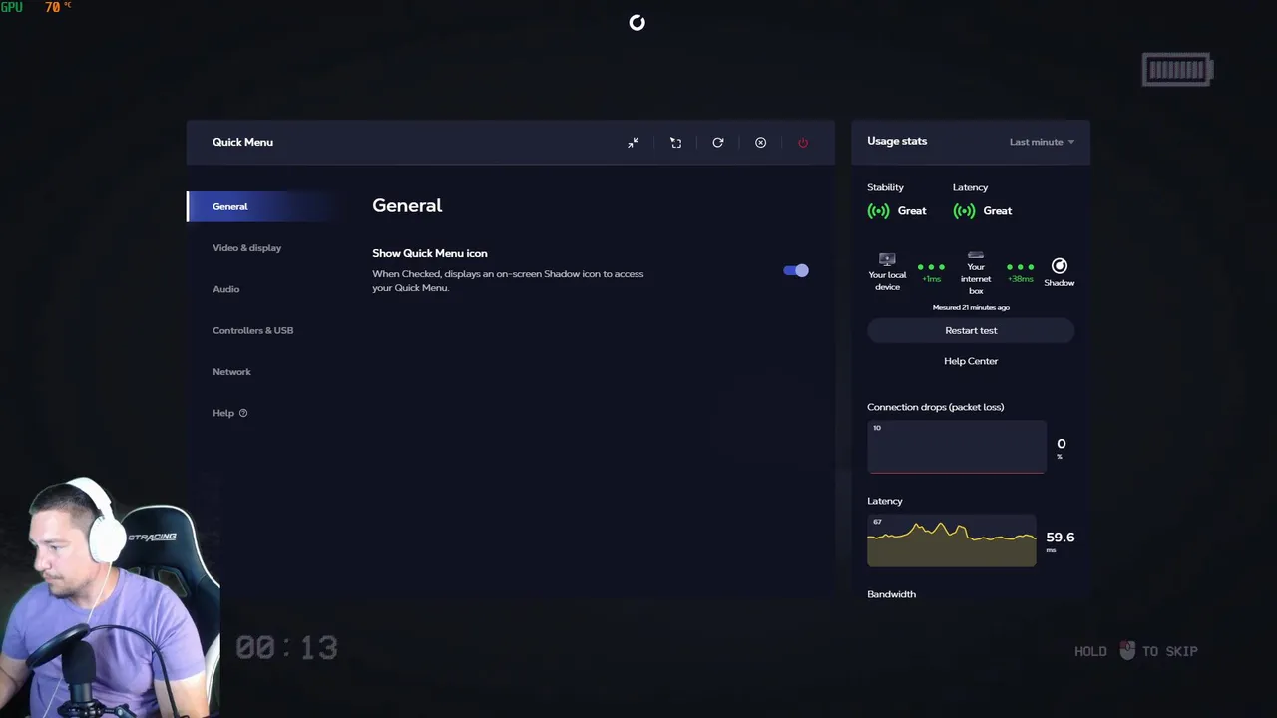Image resolution: width=1277 pixels, height=718 pixels.
Task: Open the Network settings tab
Action: [231, 372]
